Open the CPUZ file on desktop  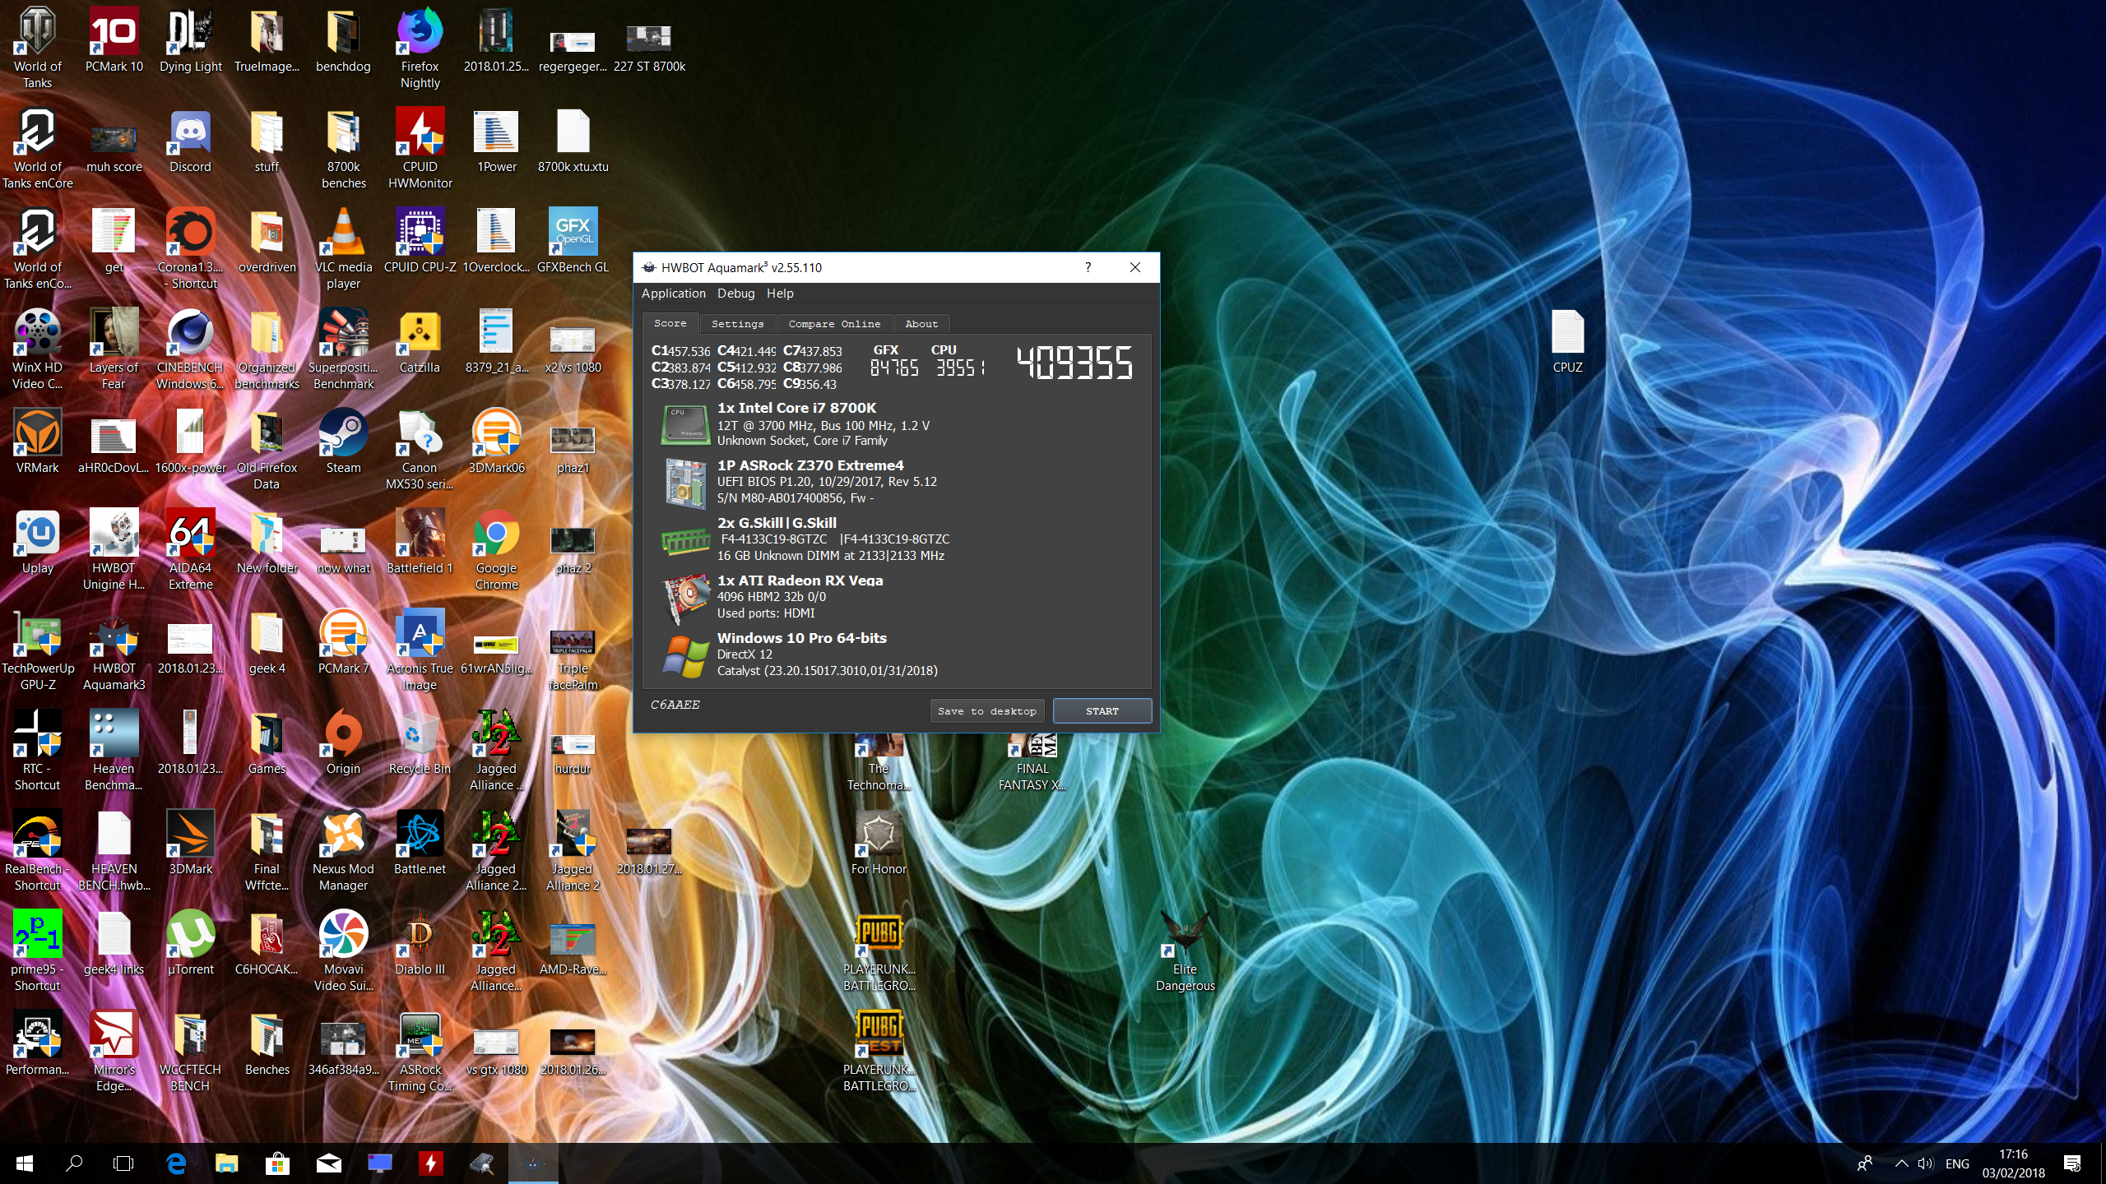point(1567,342)
